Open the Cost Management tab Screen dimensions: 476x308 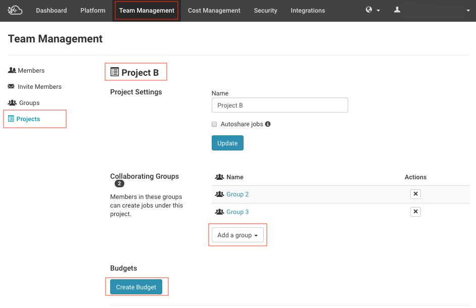click(214, 11)
